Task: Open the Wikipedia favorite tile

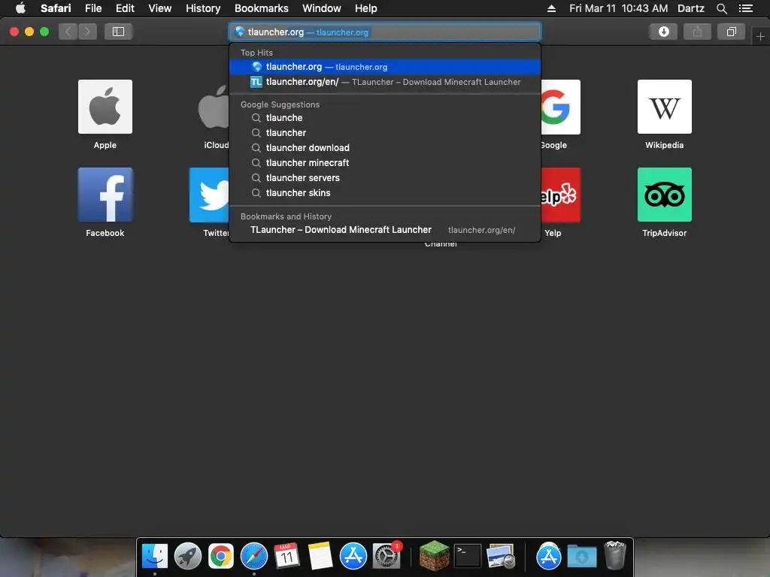Action: pyautogui.click(x=665, y=107)
